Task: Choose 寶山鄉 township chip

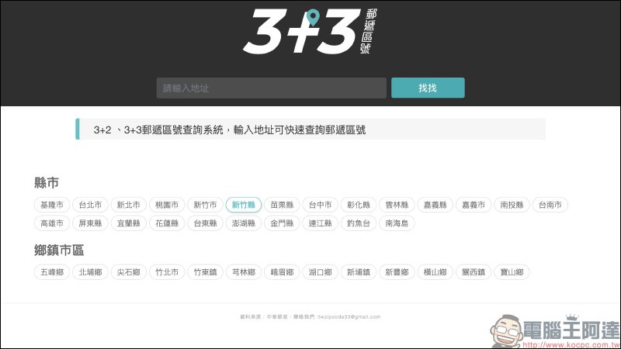Action: tap(512, 272)
